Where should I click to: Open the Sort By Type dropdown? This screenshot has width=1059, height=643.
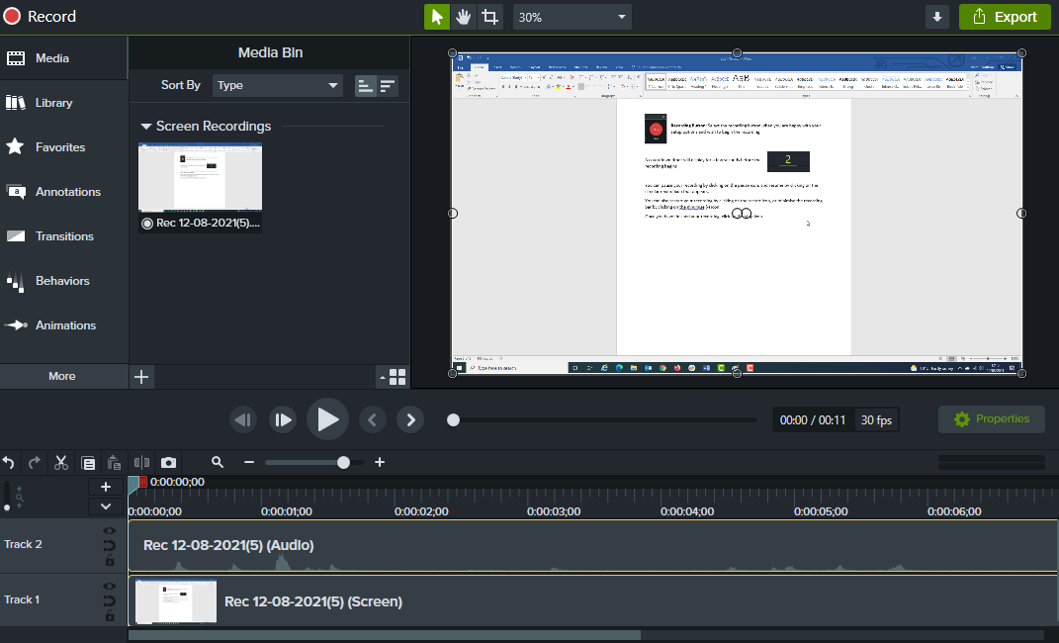[277, 85]
